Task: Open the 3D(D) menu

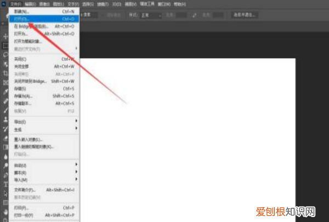Action: (x=117, y=4)
